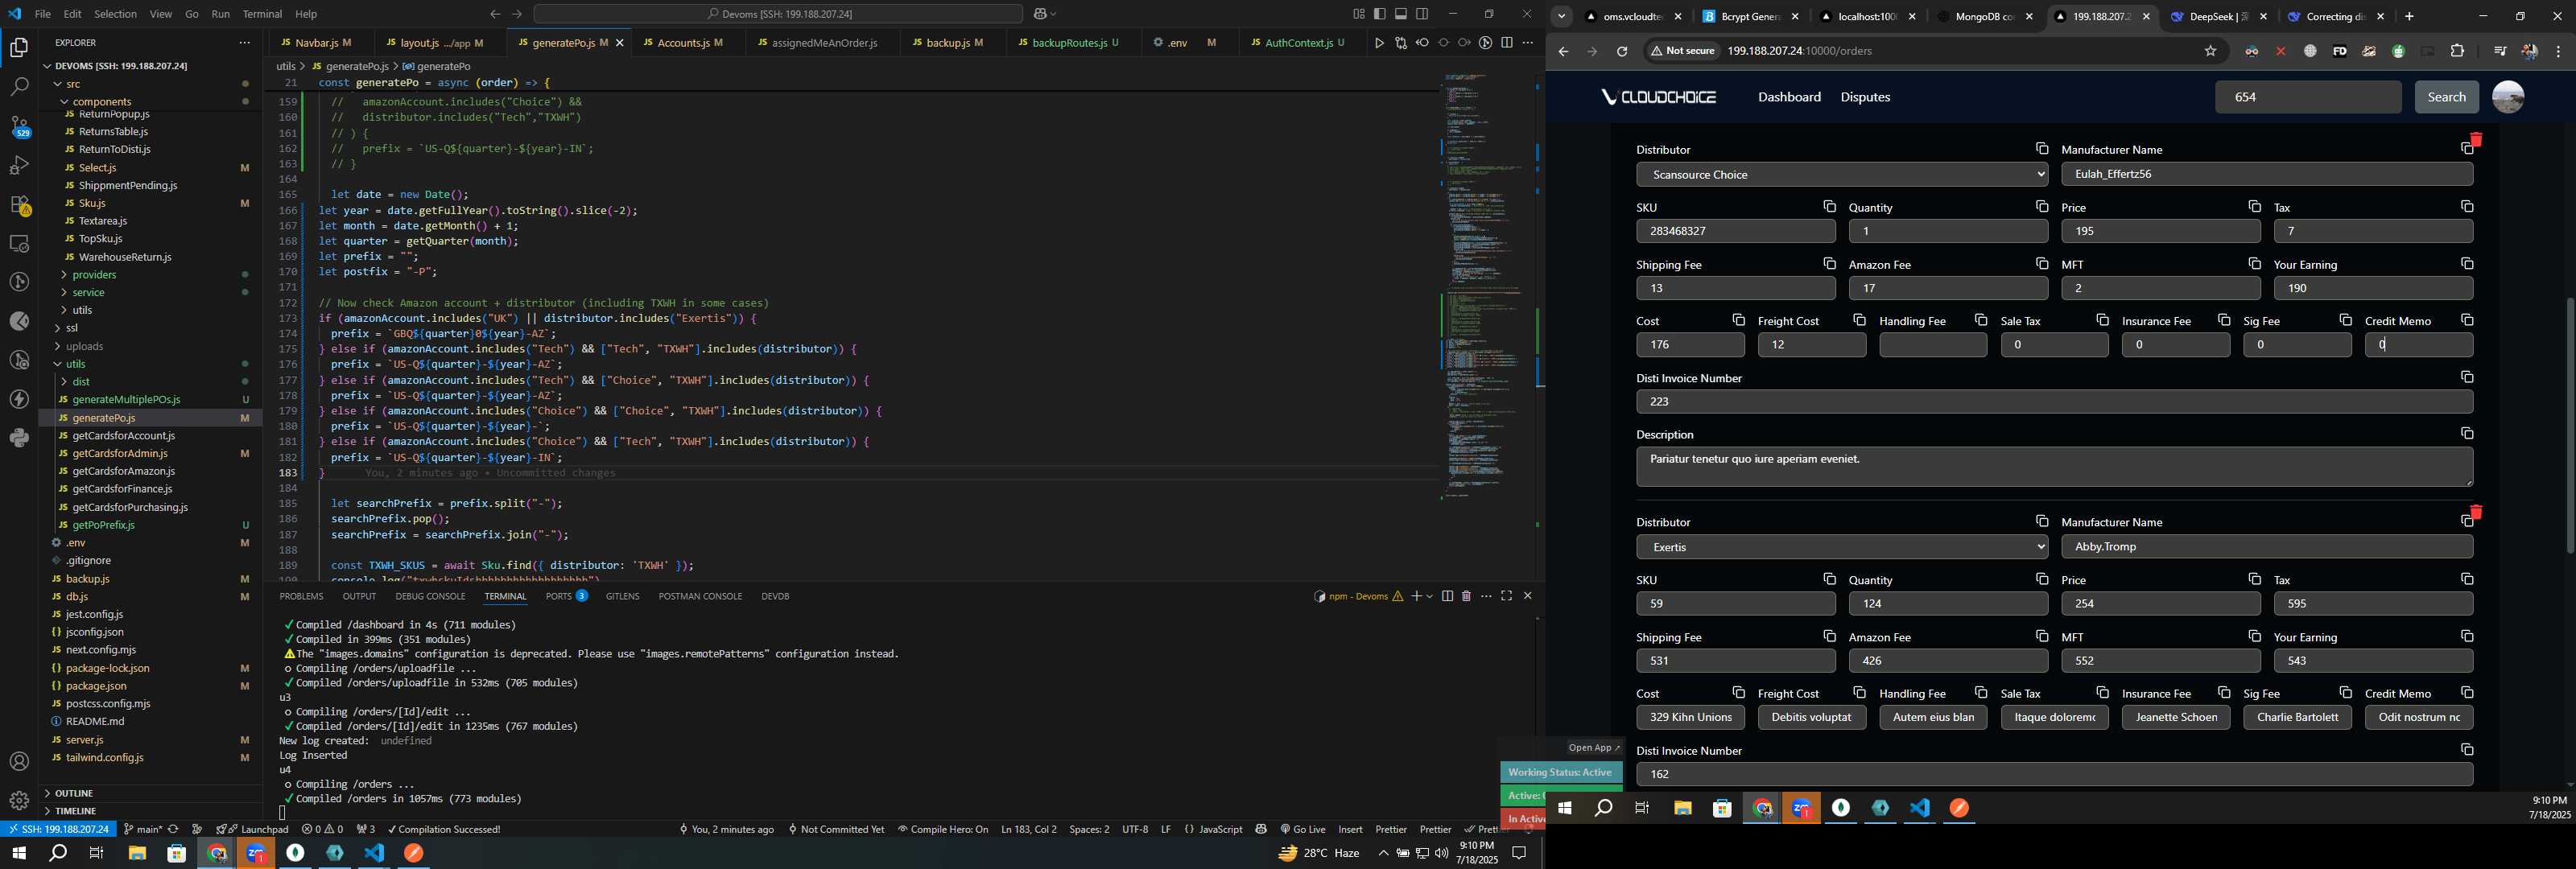Viewport: 2576px width, 869px height.
Task: Open the terminal launch profile dropdown arrow
Action: [1430, 596]
